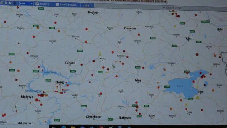Select the red earthquake marker right of Tunceli
Viewport: 227px width, 128px height.
(82, 65)
